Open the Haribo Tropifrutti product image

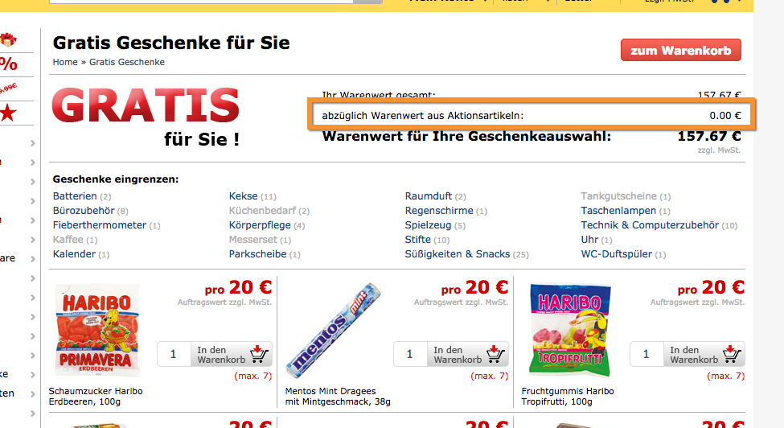click(570, 330)
